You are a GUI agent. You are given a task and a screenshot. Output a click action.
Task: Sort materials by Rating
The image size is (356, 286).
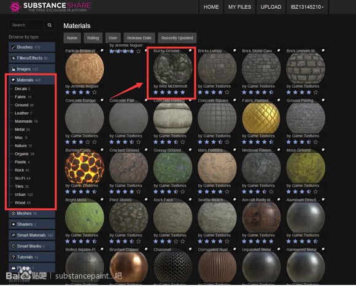click(x=93, y=38)
